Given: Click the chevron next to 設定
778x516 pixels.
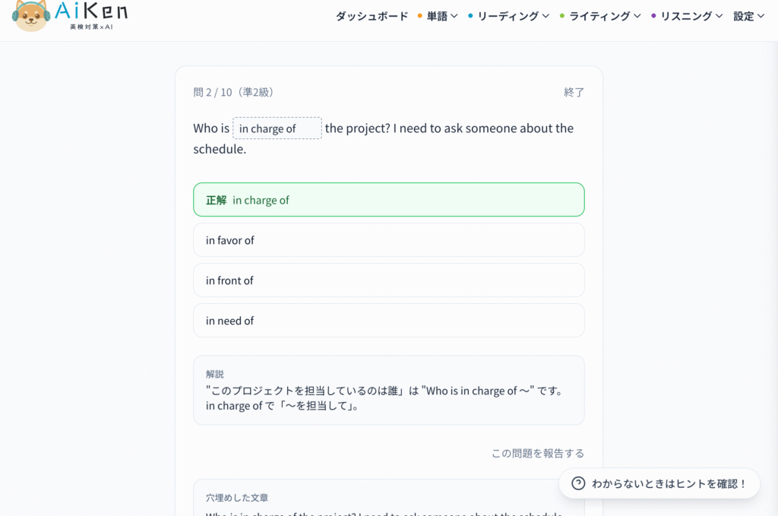Looking at the screenshot, I should point(761,16).
